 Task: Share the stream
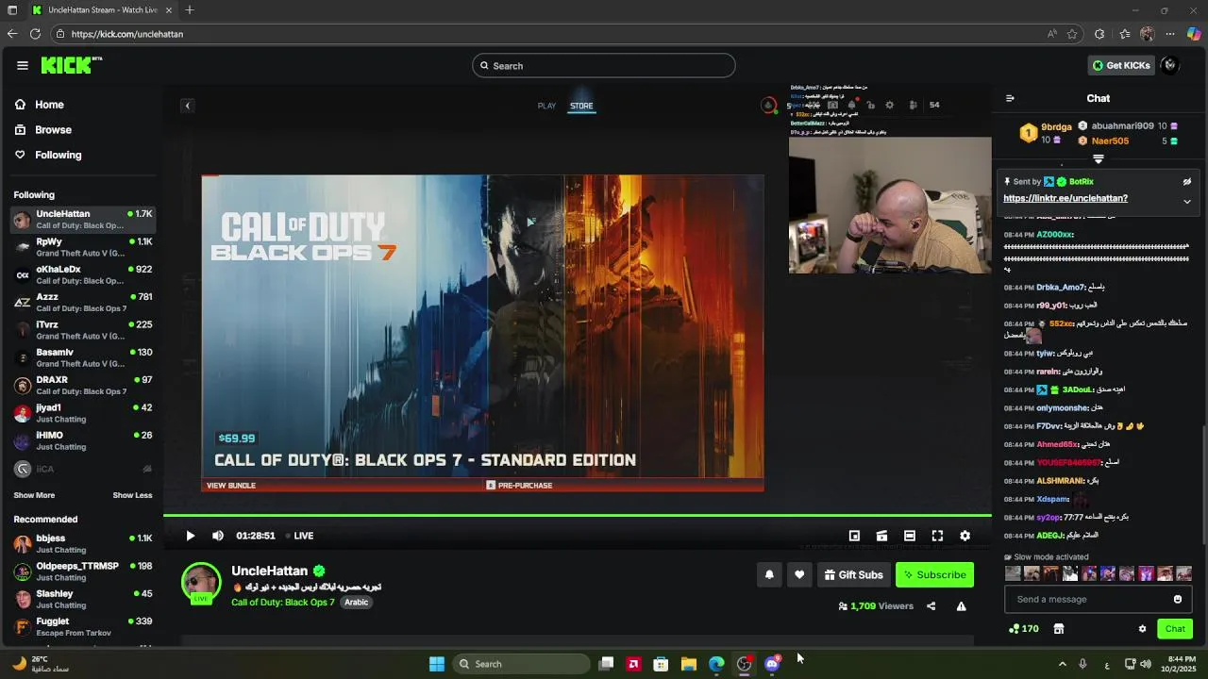click(931, 606)
